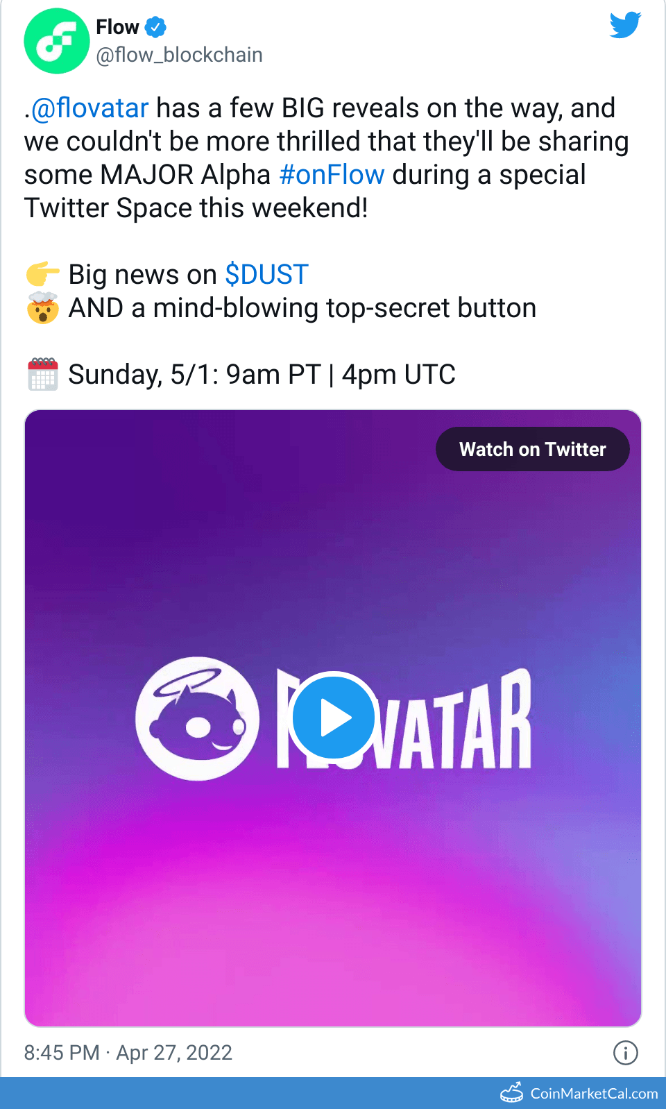This screenshot has height=1109, width=666.
Task: Click the blue verified badge
Action: [x=155, y=28]
